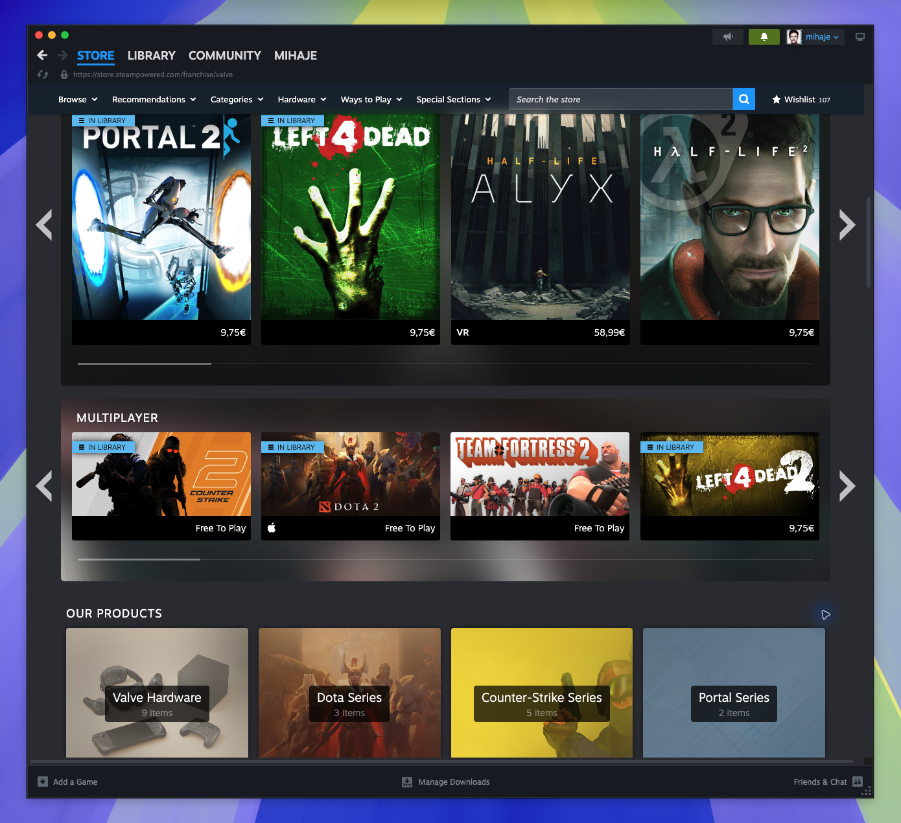The image size is (901, 823).
Task: Show previous games in top carousel
Action: point(44,225)
